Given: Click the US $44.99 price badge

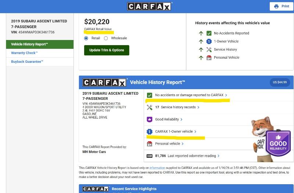Looking at the screenshot, I should tap(280, 82).
